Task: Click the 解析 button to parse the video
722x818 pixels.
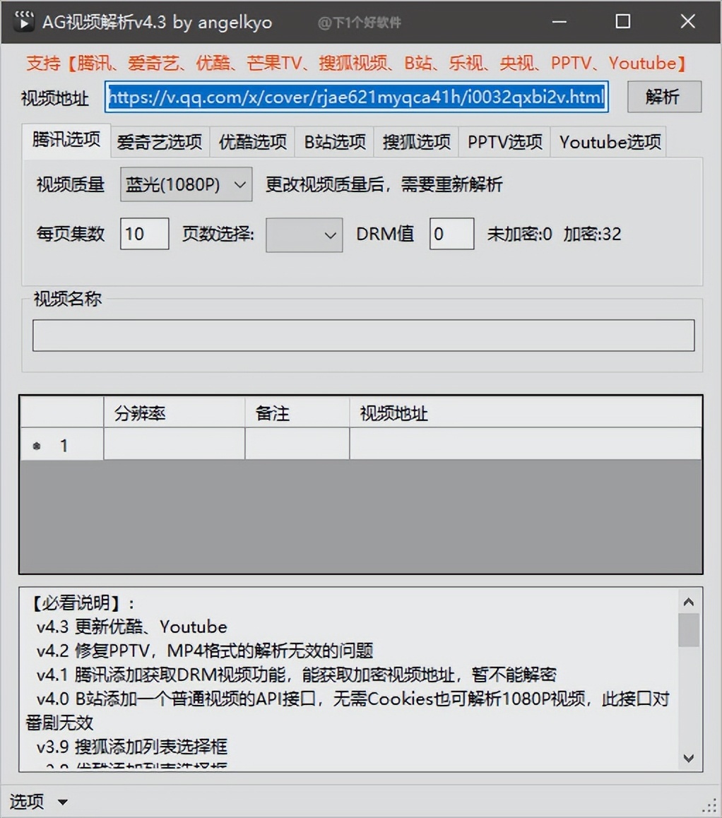Action: [x=663, y=97]
